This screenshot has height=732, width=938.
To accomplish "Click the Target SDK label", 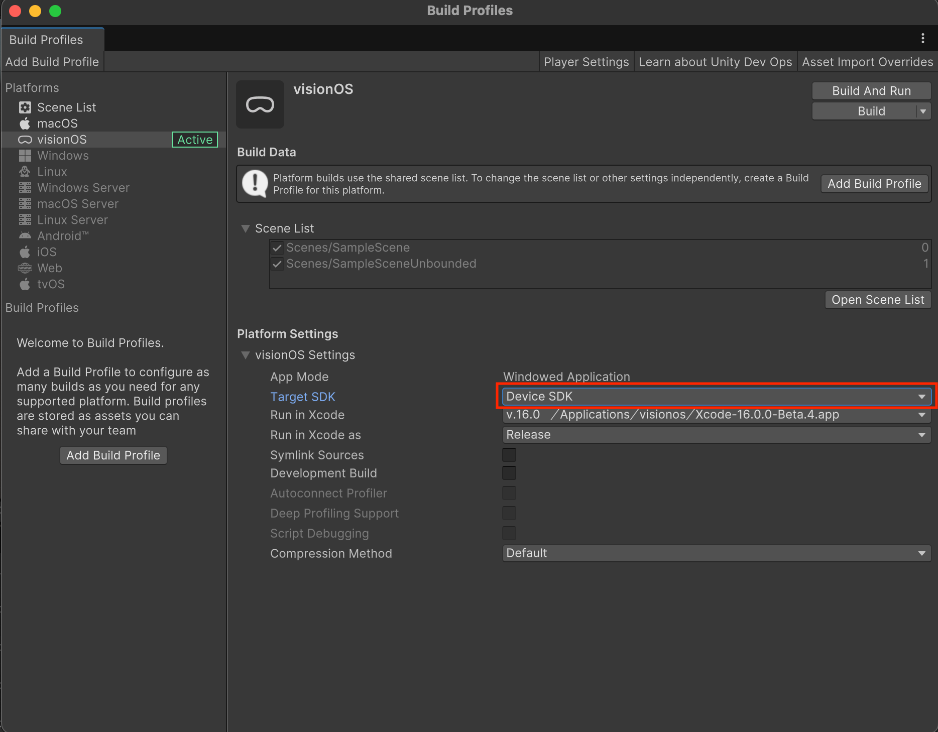I will (x=303, y=397).
